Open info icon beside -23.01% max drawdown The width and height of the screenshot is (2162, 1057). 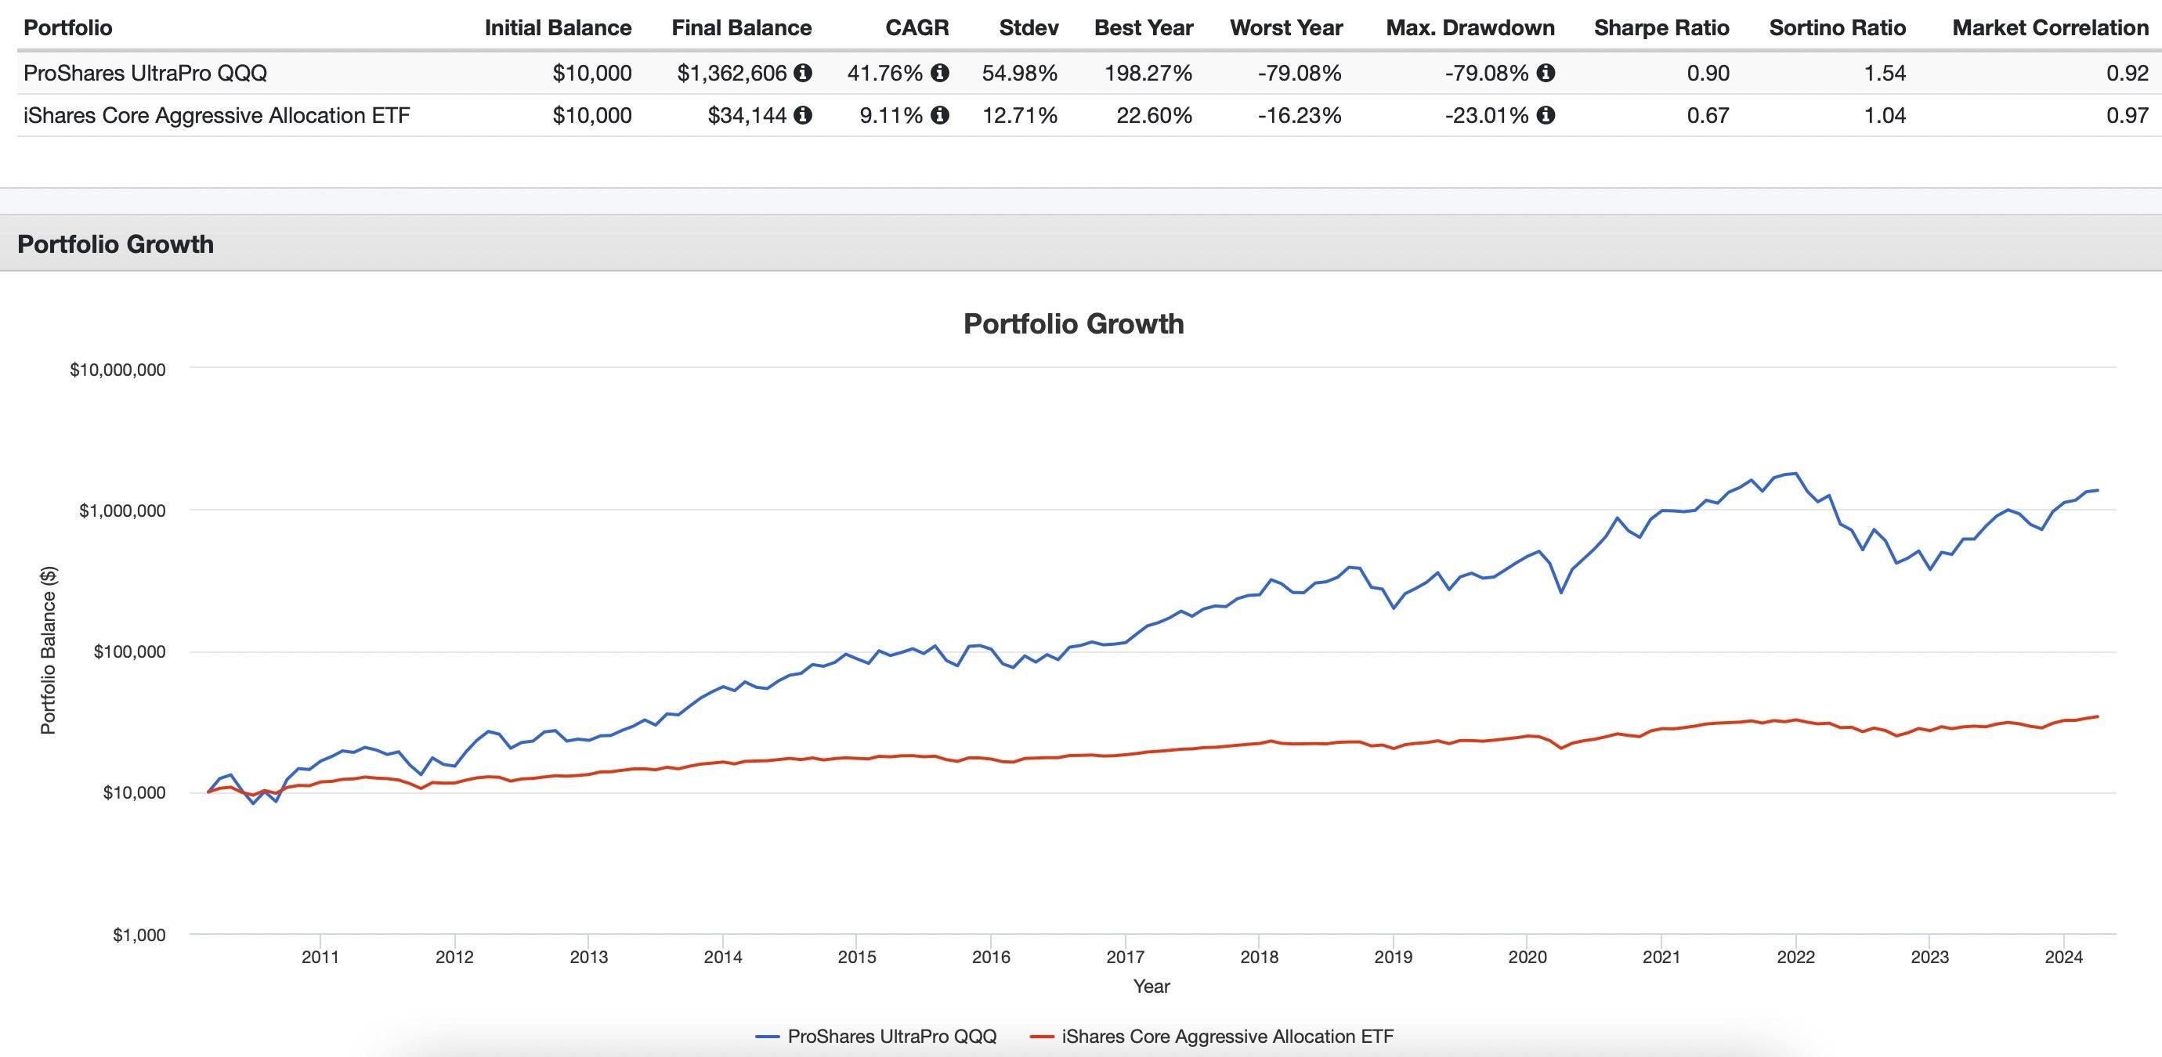tap(1546, 116)
